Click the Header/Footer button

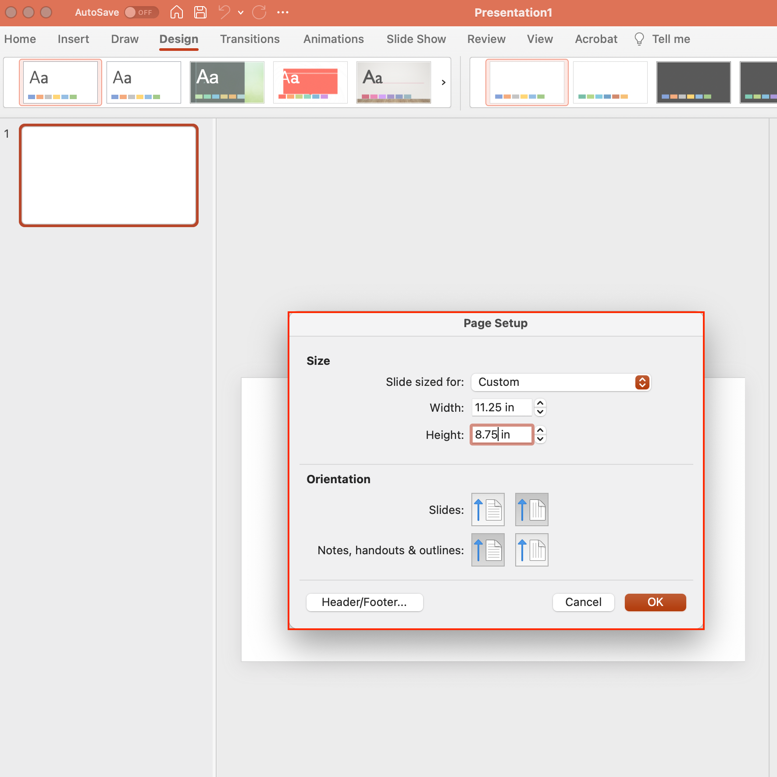[x=364, y=602]
